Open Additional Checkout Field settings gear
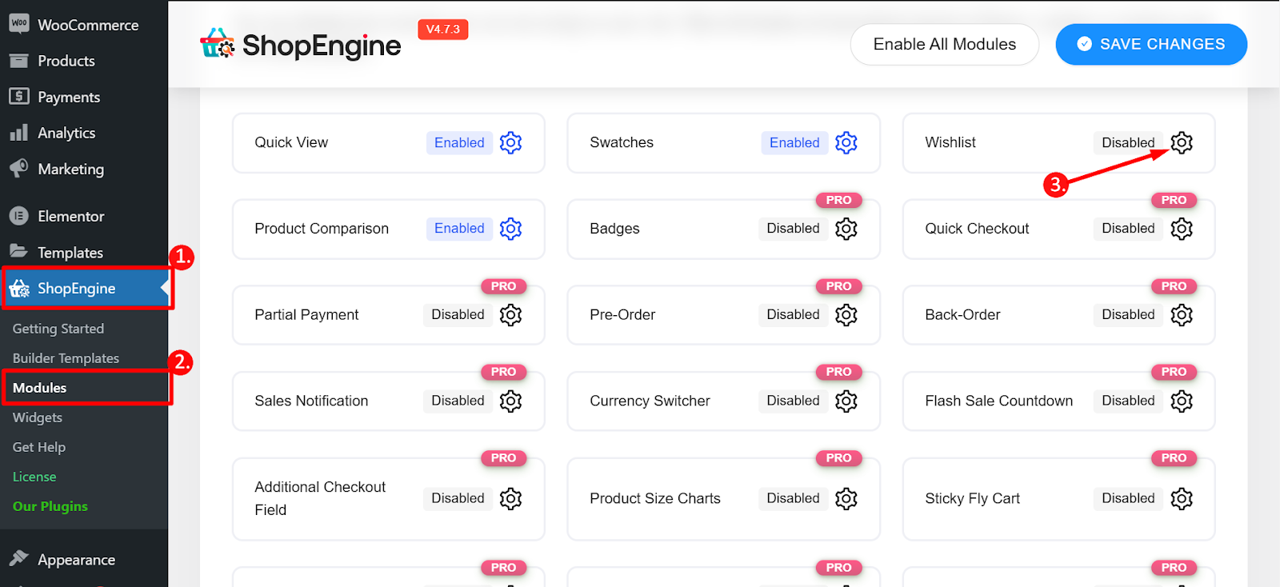Viewport: 1280px width, 587px height. (x=510, y=498)
